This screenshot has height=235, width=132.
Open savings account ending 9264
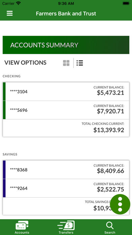(66, 188)
